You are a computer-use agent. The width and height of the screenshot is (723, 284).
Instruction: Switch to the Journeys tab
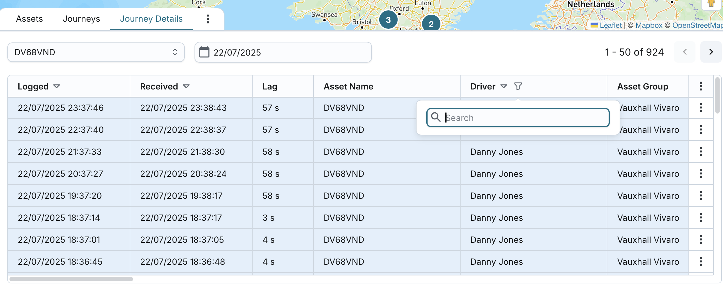tap(81, 19)
